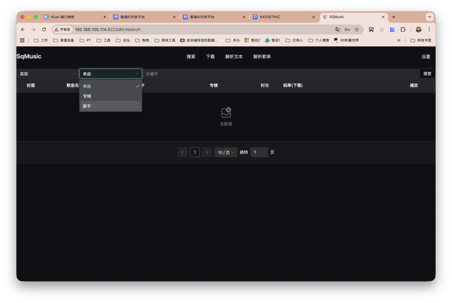Click the translate icon in address bar
Image resolution: width=452 pixels, height=303 pixels.
(338, 29)
